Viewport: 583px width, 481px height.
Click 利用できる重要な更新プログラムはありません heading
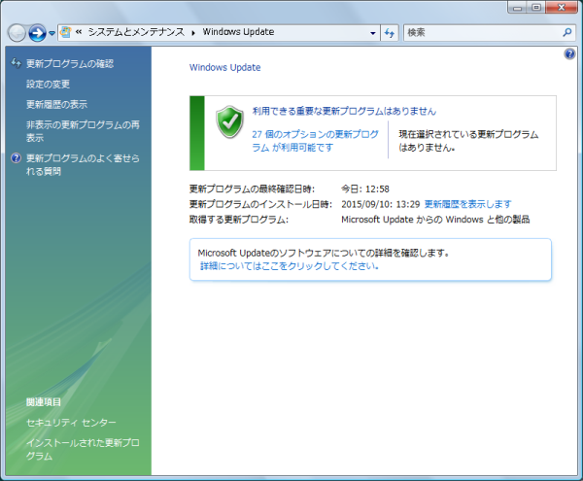click(344, 111)
